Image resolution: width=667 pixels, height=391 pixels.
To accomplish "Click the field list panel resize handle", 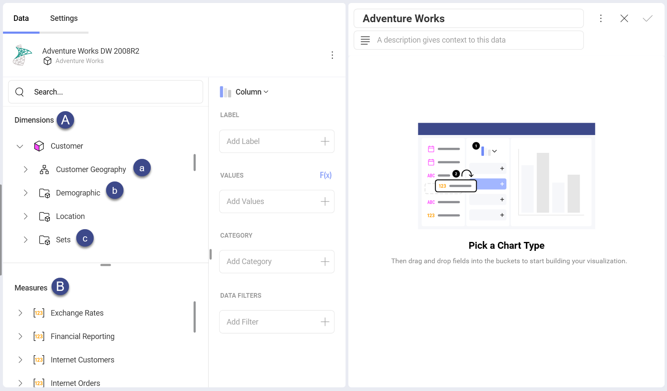I will (x=210, y=254).
